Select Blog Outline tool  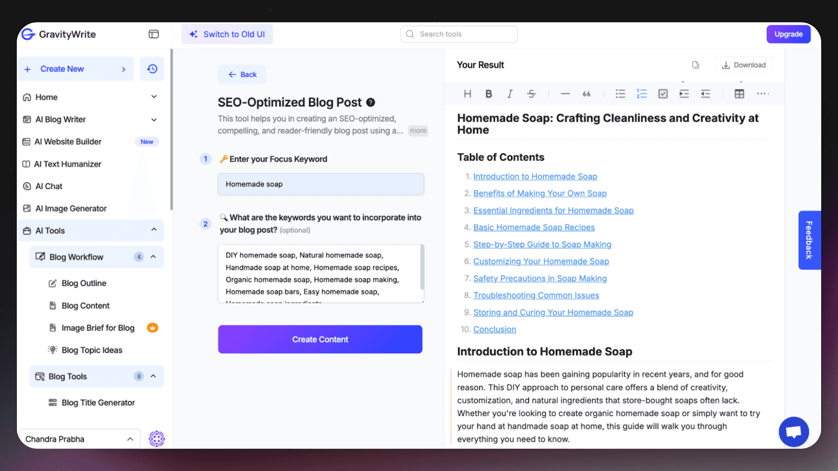[x=84, y=283]
